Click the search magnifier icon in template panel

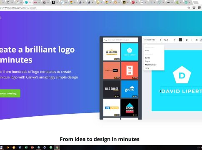(x=105, y=40)
